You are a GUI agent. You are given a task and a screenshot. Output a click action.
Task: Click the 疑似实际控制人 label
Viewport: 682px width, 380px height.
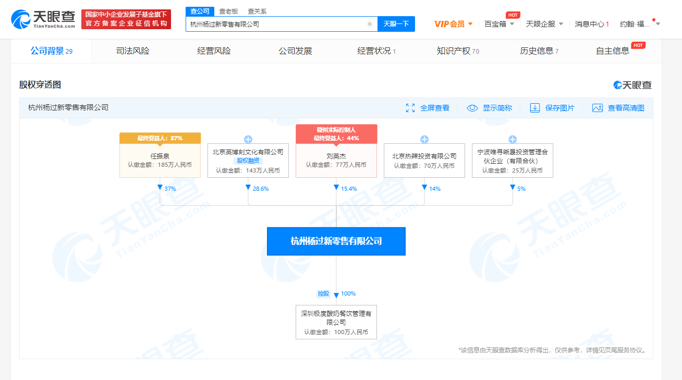336,129
